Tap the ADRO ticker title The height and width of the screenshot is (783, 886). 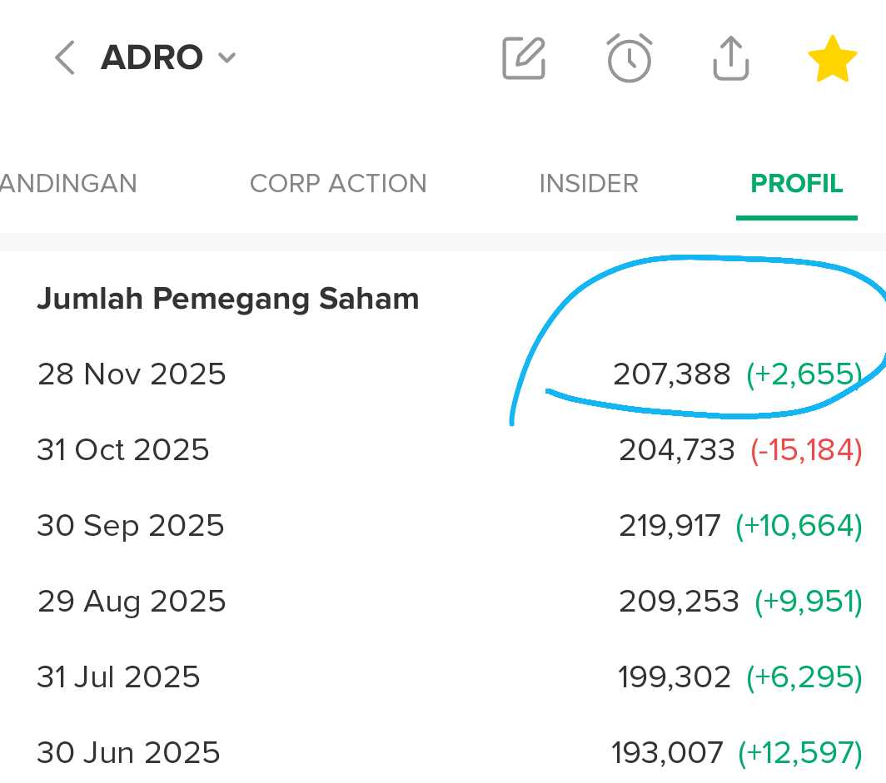pos(152,58)
